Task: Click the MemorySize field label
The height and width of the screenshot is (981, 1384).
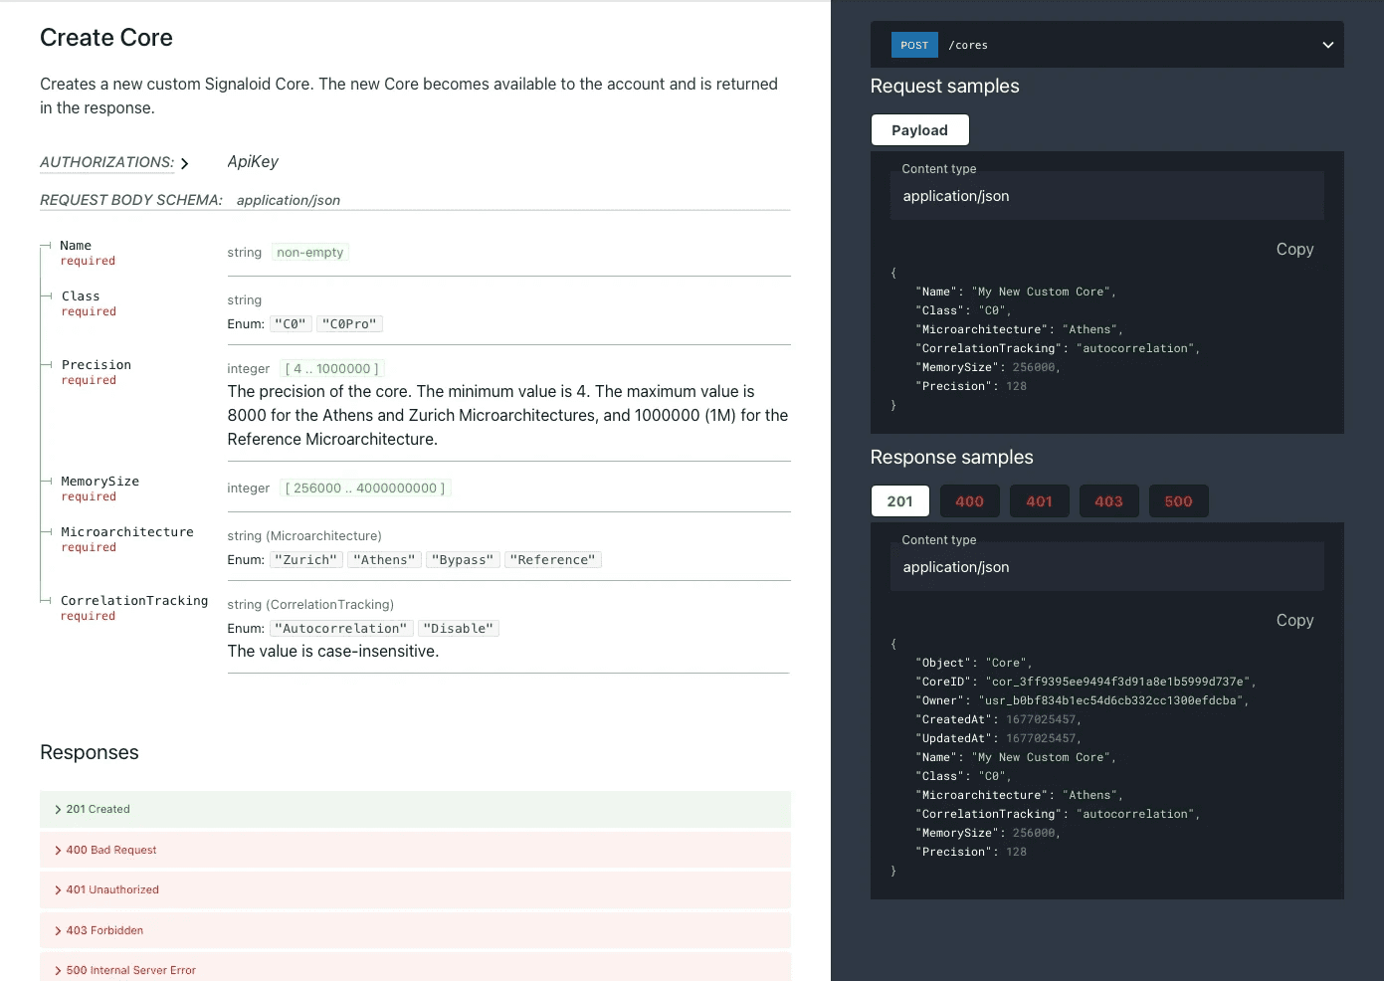Action: [99, 482]
